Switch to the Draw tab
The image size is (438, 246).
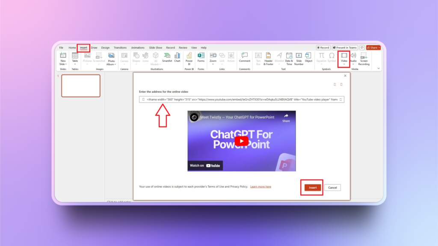click(x=94, y=48)
